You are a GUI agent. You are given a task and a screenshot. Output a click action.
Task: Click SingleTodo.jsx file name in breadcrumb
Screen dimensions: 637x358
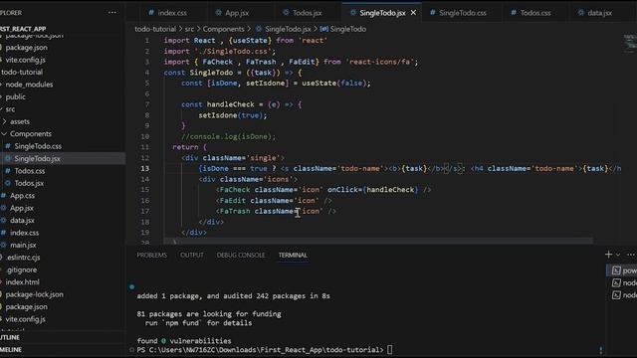[288, 29]
